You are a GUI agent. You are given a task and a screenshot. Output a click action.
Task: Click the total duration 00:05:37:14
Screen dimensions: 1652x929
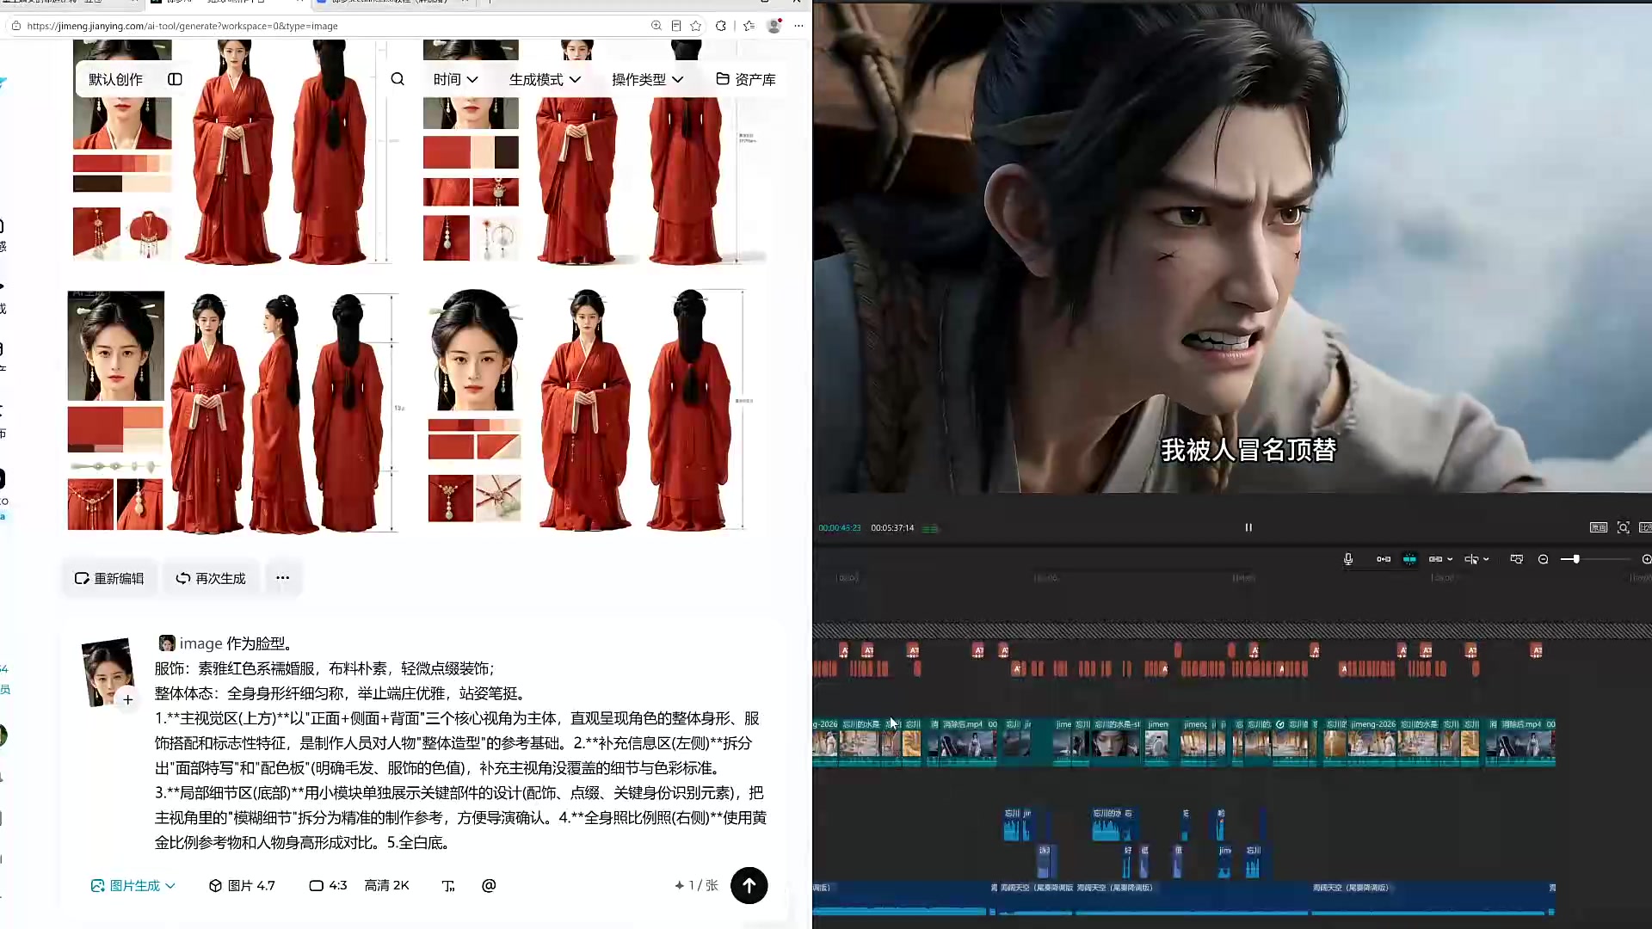coord(892,528)
